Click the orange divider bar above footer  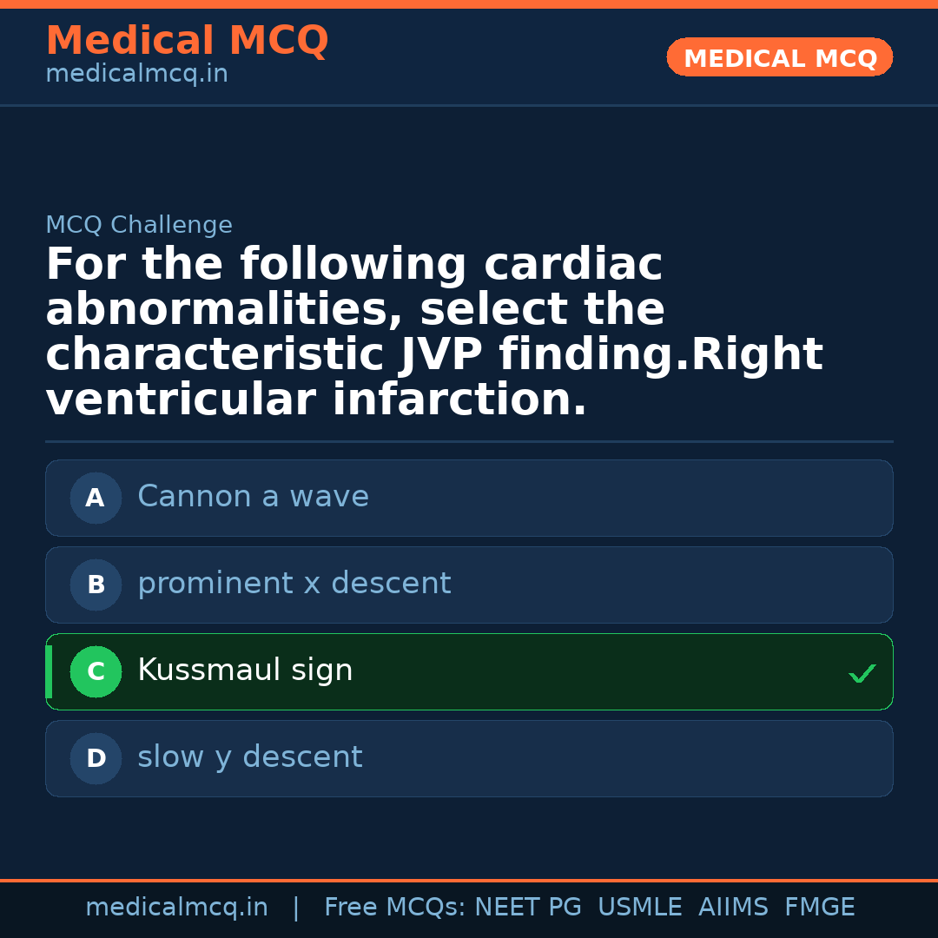coord(469,880)
